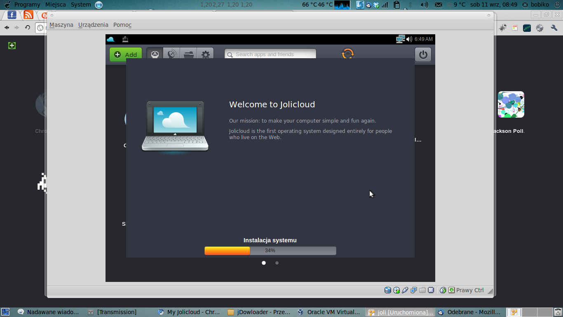Viewport: 563px width, 317px height.
Task: Click the bobiko user menu
Action: (536, 5)
